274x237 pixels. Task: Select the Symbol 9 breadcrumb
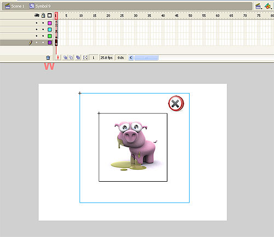pos(40,6)
